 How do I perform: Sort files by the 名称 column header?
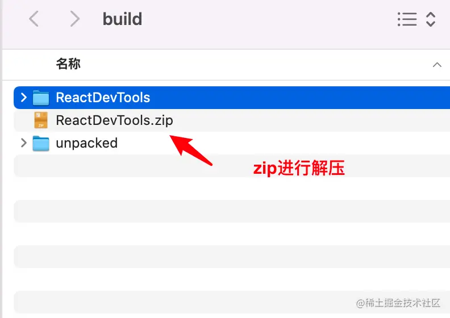pos(68,64)
